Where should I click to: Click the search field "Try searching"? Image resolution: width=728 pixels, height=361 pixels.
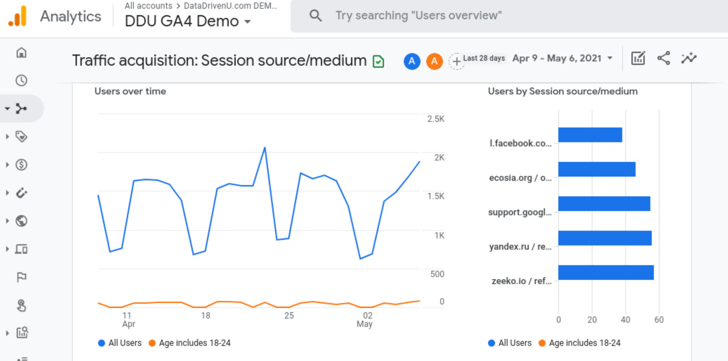[x=418, y=16]
